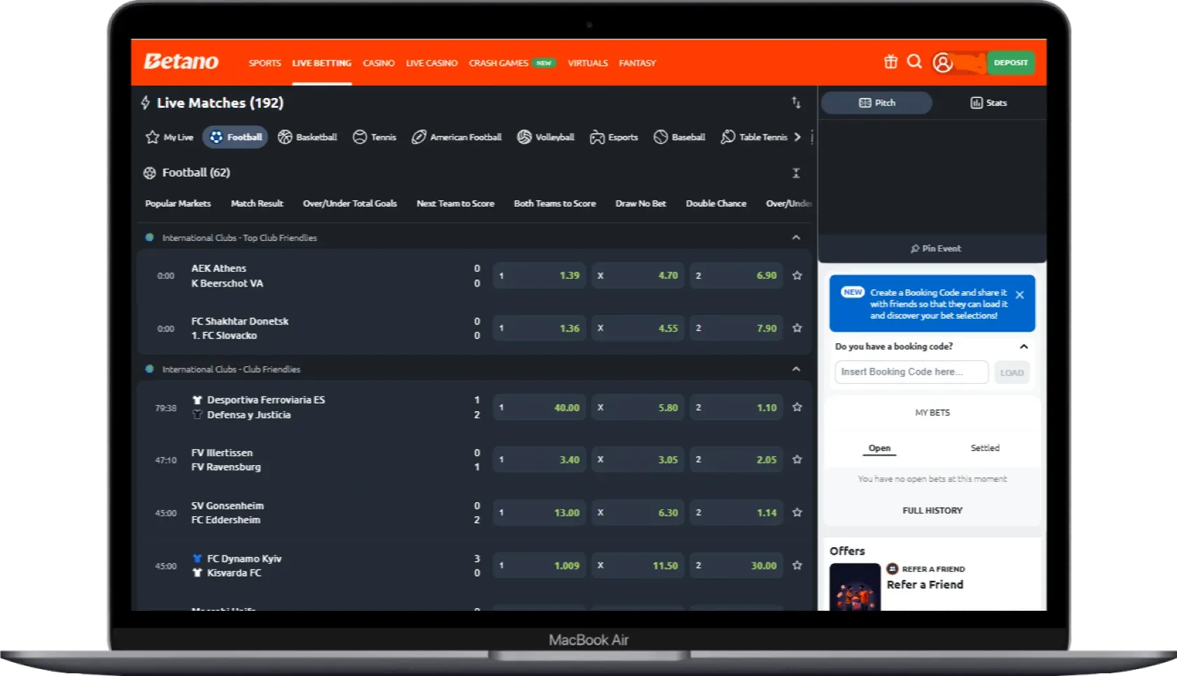Collapse the Club Friendlies league

[x=796, y=369]
